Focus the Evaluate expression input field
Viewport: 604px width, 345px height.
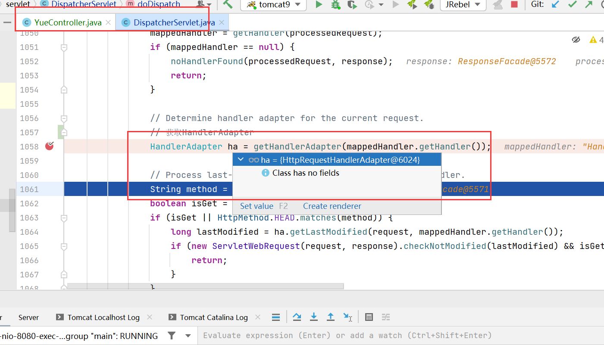(401, 336)
